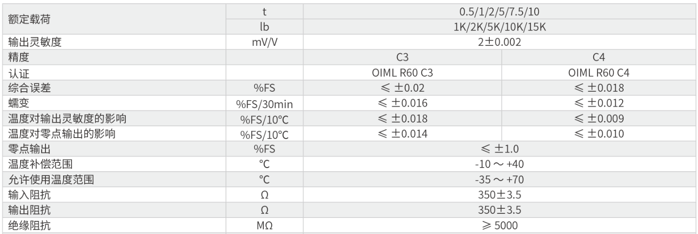Click the OIML R60 C3 certification cell
This screenshot has width=698, height=234.
[402, 73]
